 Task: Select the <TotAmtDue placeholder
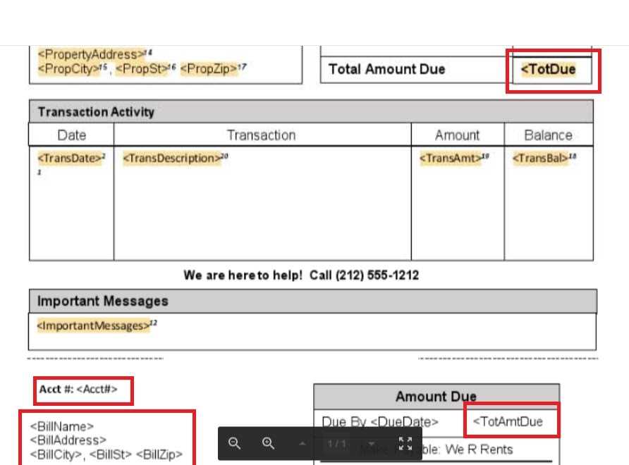pyautogui.click(x=508, y=422)
